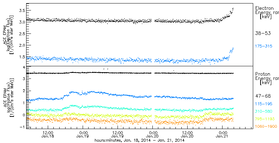Image resolution: width=279 pixels, height=143 pixels.
Task: Click the [keV] unit under the Electron legend
Action: 266,17
